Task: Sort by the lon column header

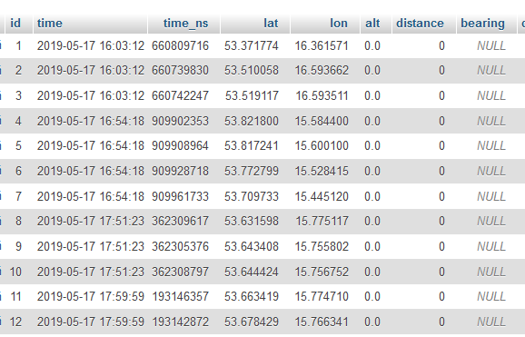Action: (339, 24)
